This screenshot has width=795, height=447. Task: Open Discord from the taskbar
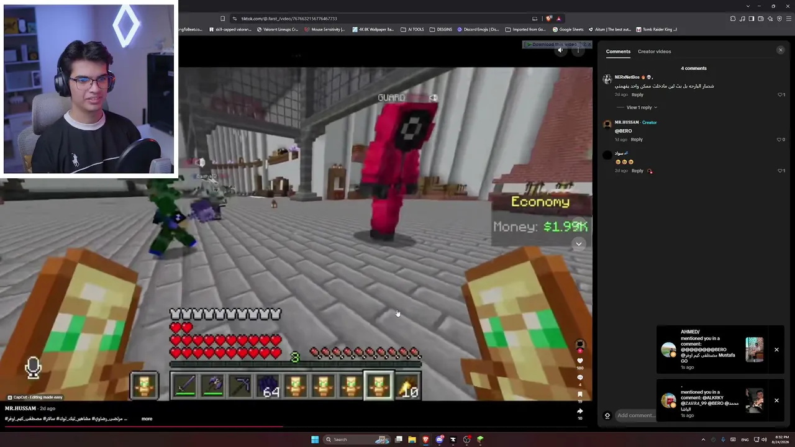click(x=440, y=440)
